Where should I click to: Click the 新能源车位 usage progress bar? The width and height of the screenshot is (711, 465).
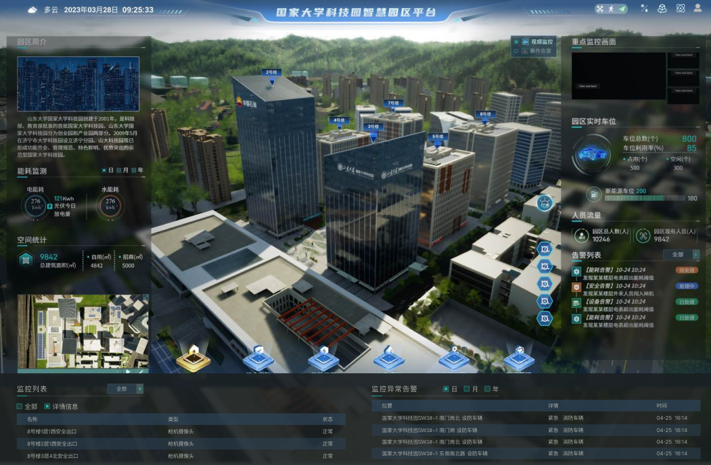pyautogui.click(x=644, y=198)
